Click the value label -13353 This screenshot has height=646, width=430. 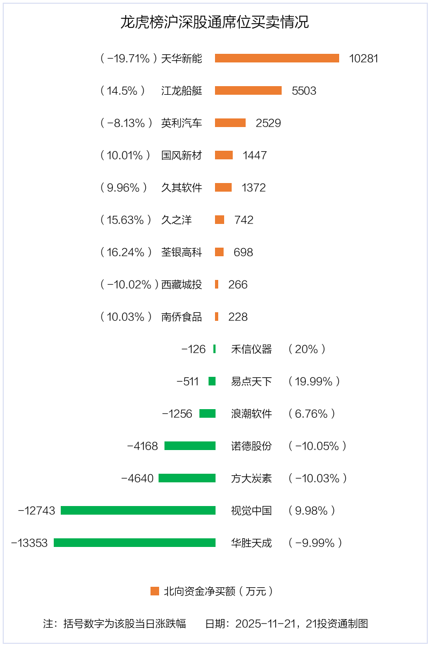30,543
